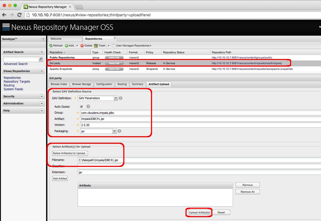The width and height of the screenshot is (321, 221).
Task: Click the Artifact Search magnifier icon
Action: point(41,59)
